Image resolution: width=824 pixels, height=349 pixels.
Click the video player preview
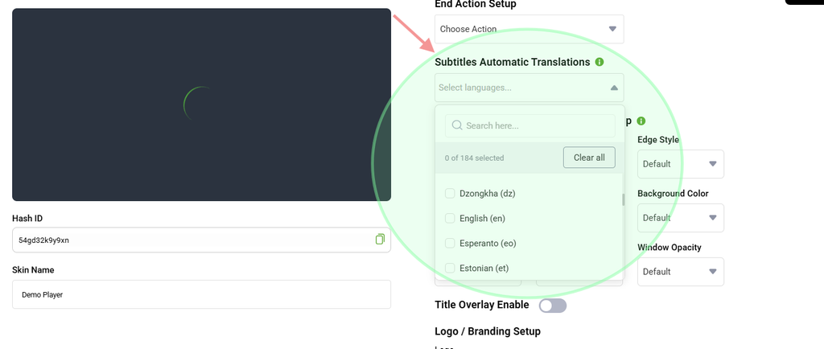coord(201,105)
